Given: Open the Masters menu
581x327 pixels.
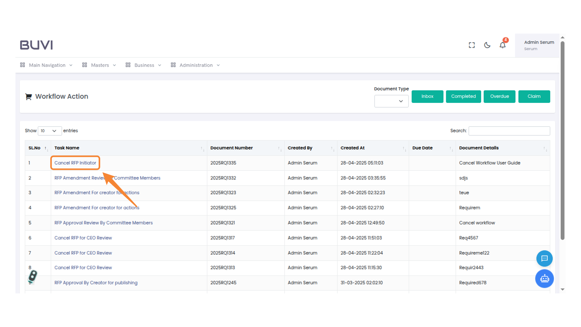Looking at the screenshot, I should click(x=99, y=65).
